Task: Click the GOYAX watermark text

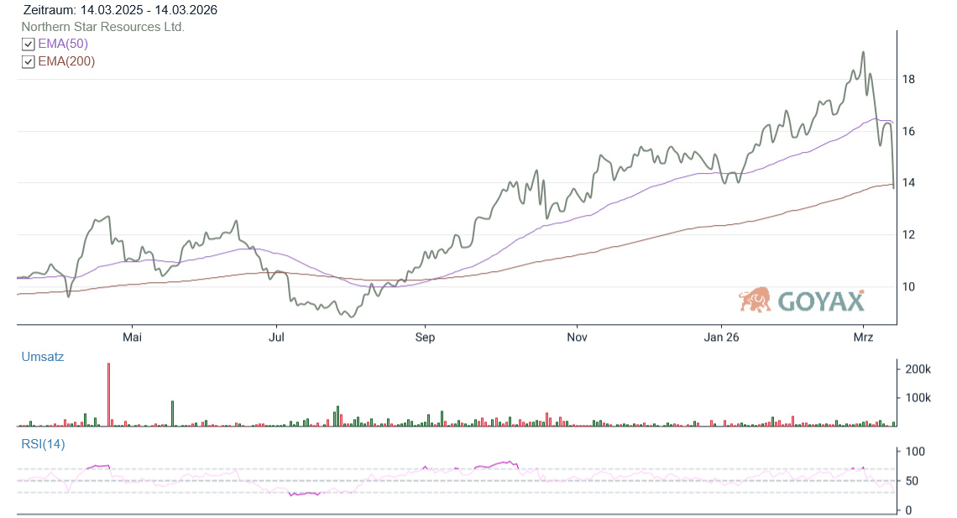Action: [821, 301]
